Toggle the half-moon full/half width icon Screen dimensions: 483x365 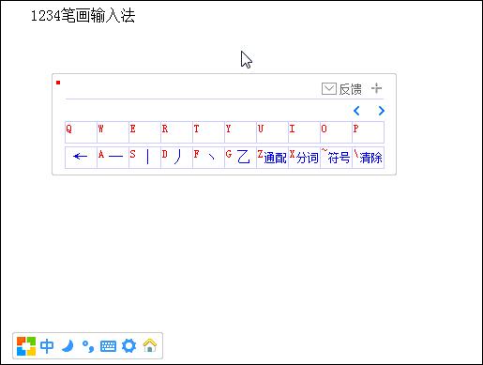pyautogui.click(x=68, y=346)
